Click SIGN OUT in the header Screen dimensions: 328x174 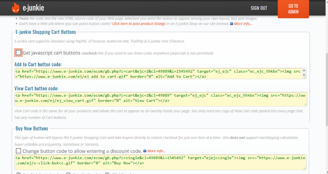coord(259,8)
